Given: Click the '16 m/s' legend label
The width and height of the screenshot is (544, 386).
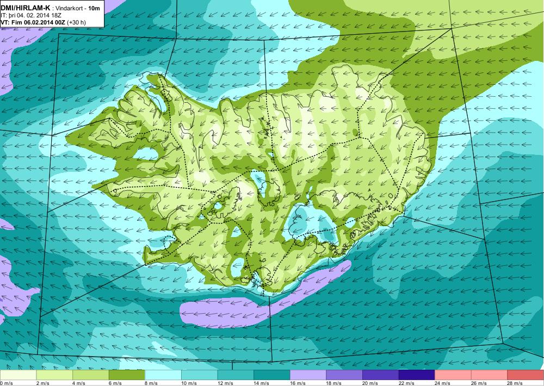Looking at the screenshot, I should click(298, 383).
